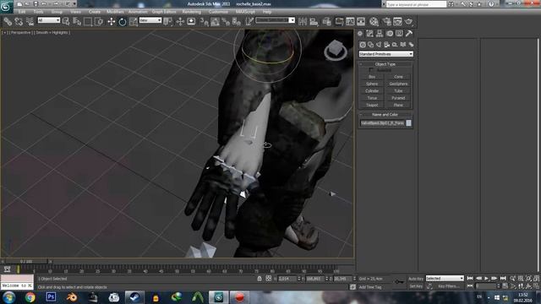Image resolution: width=541 pixels, height=304 pixels.
Task: Click Use Pivot Point Center icon
Action: click(x=168, y=22)
